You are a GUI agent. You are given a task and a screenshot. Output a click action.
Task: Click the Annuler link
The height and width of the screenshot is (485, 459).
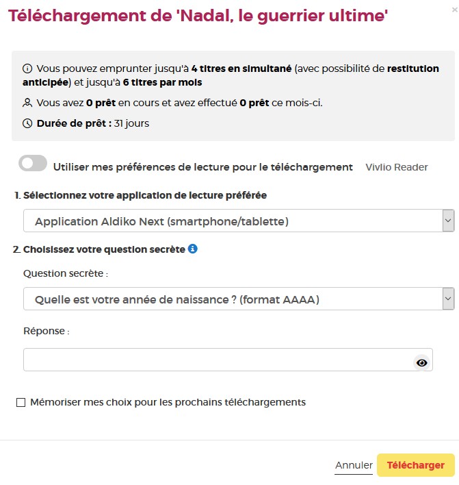(354, 466)
